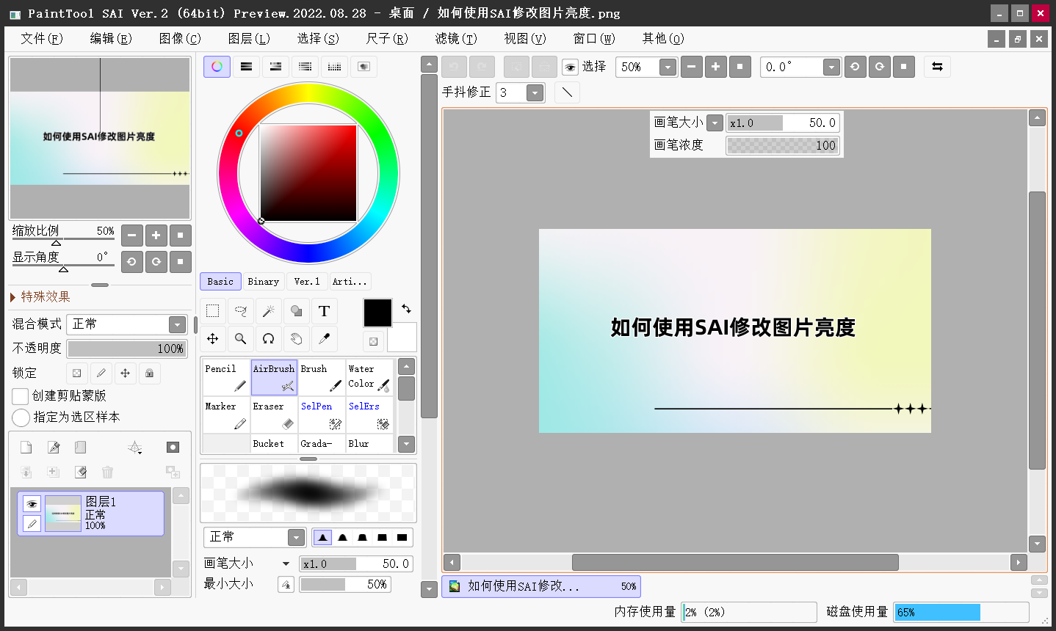Adjust the 不透明度 opacity slider
The image size is (1056, 631).
pos(127,349)
